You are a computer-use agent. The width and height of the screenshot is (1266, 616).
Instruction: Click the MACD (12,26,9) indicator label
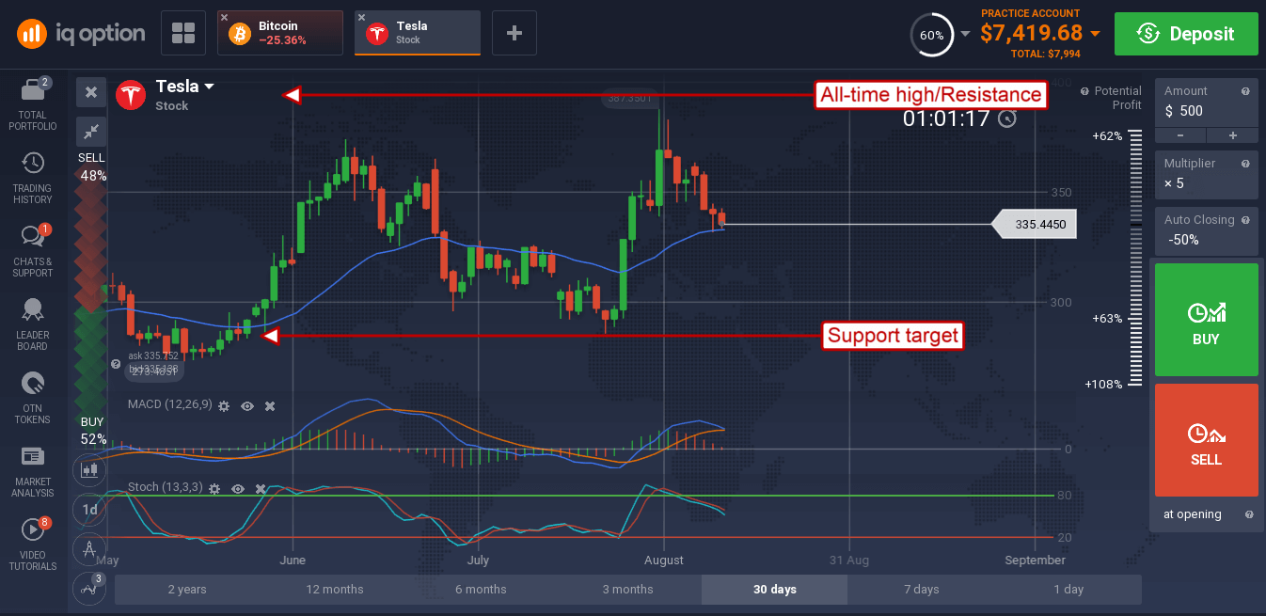pyautogui.click(x=168, y=405)
